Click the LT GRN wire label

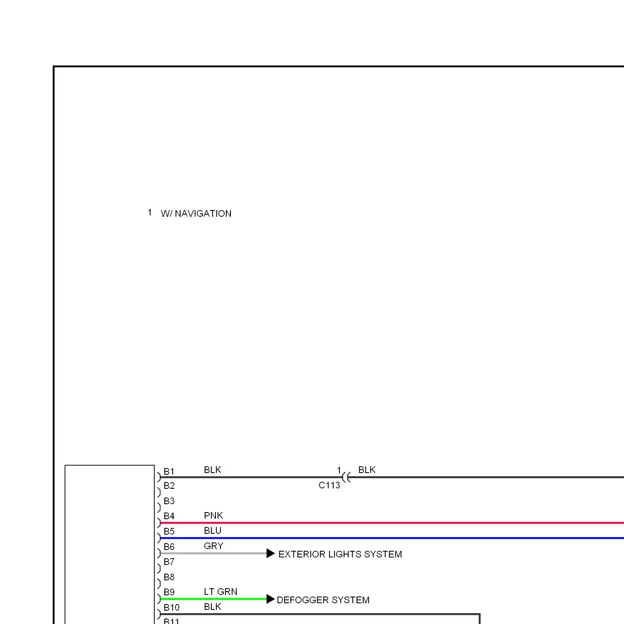pos(220,592)
